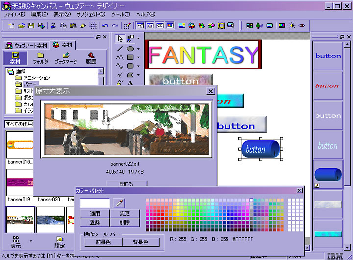Click the eyedropper in the color palette
Viewport: 353px width, 260px height.
tap(118, 203)
